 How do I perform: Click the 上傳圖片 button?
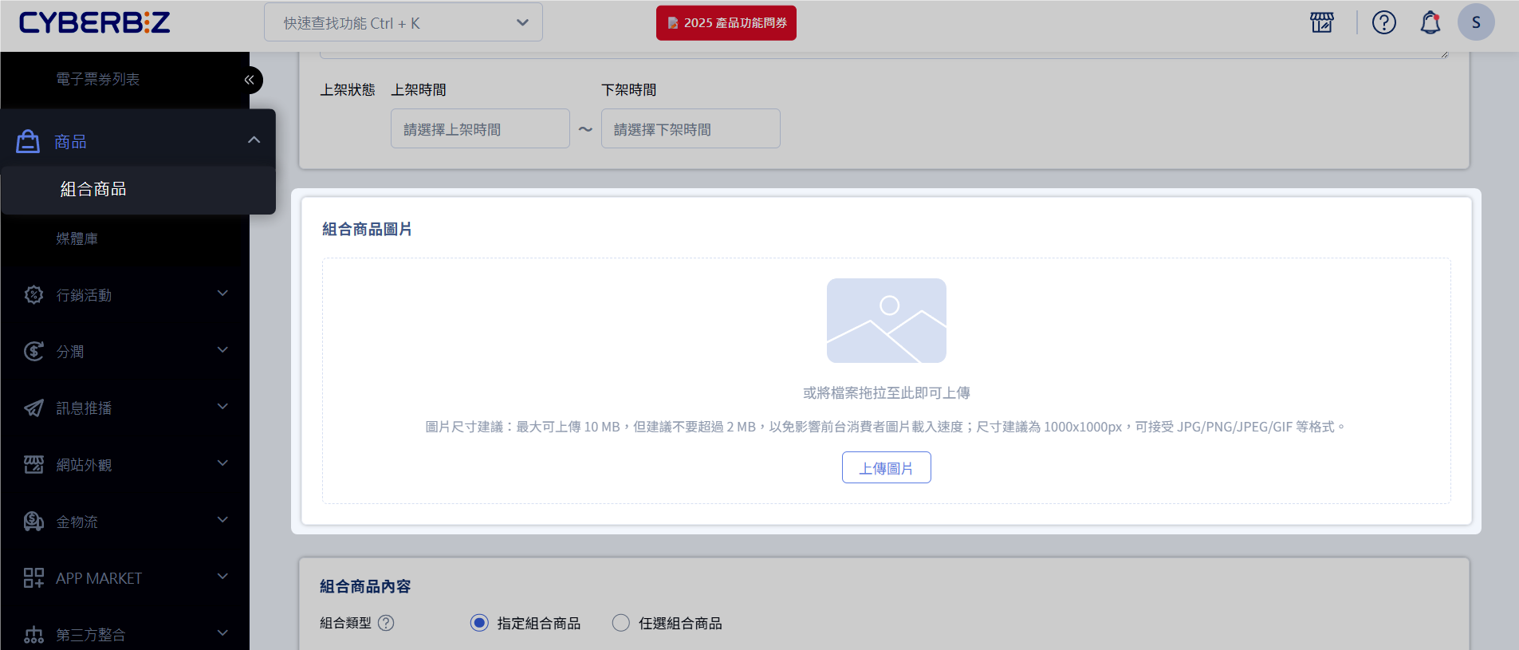[x=886, y=467]
